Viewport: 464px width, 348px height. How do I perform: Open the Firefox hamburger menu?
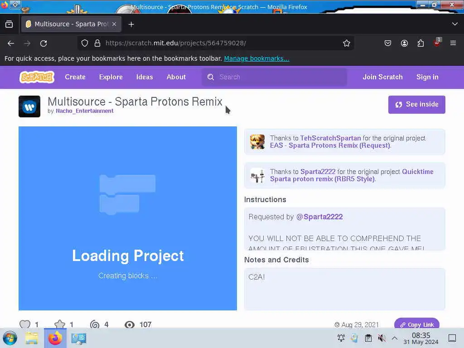pyautogui.click(x=453, y=43)
